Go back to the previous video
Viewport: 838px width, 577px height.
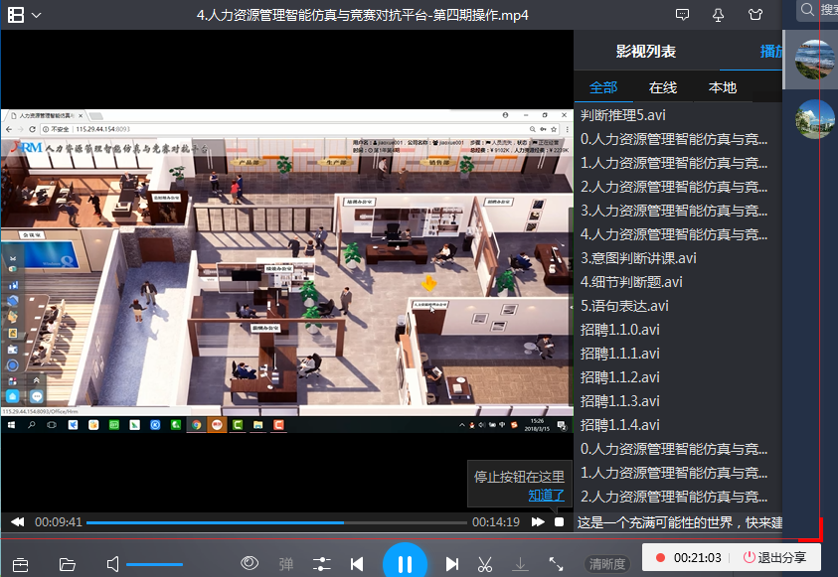(357, 564)
